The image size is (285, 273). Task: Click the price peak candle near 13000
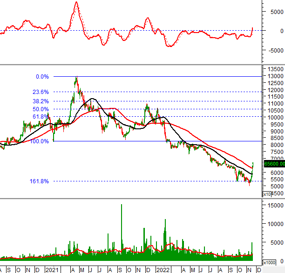[76, 78]
